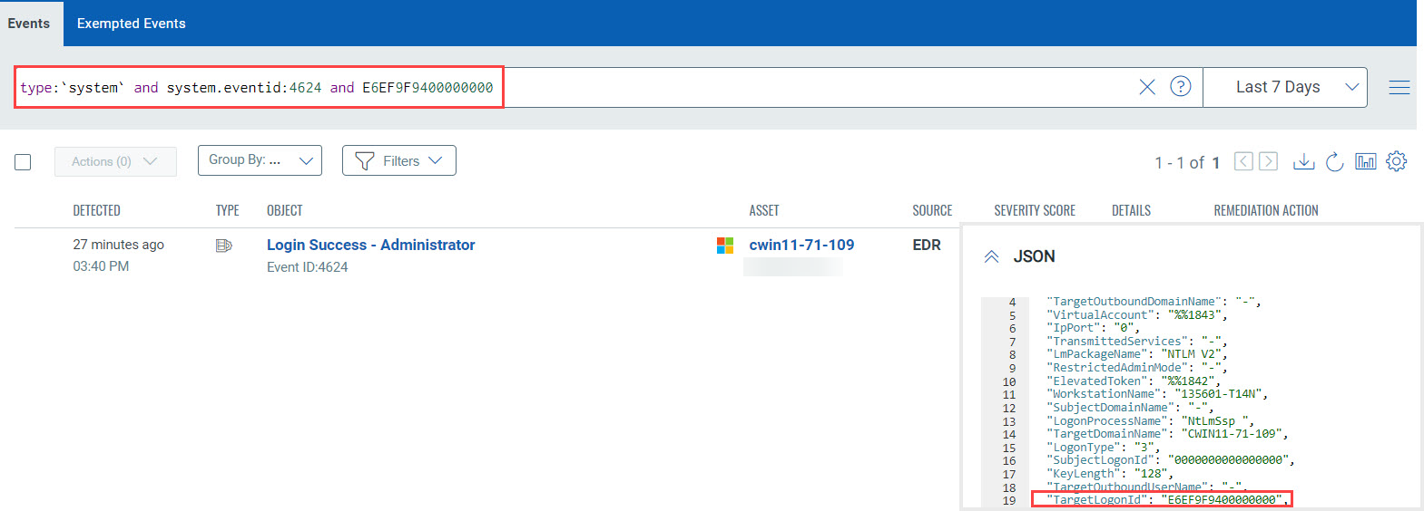Open the hamburger menu beside date range

coord(1399,88)
